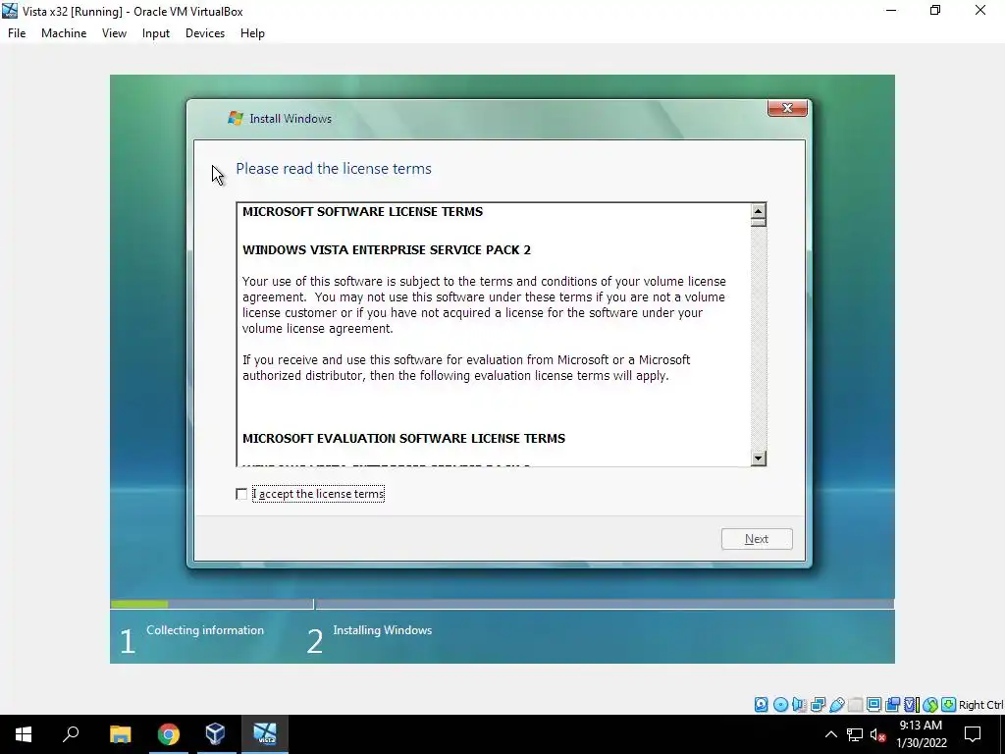Screen dimensions: 1005x754
Task: Click MICROSOFT SOFTWARE LICENSE TERMS heading
Action: [363, 212]
